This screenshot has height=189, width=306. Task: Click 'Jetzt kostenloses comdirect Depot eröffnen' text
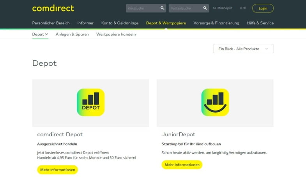coord(73,153)
